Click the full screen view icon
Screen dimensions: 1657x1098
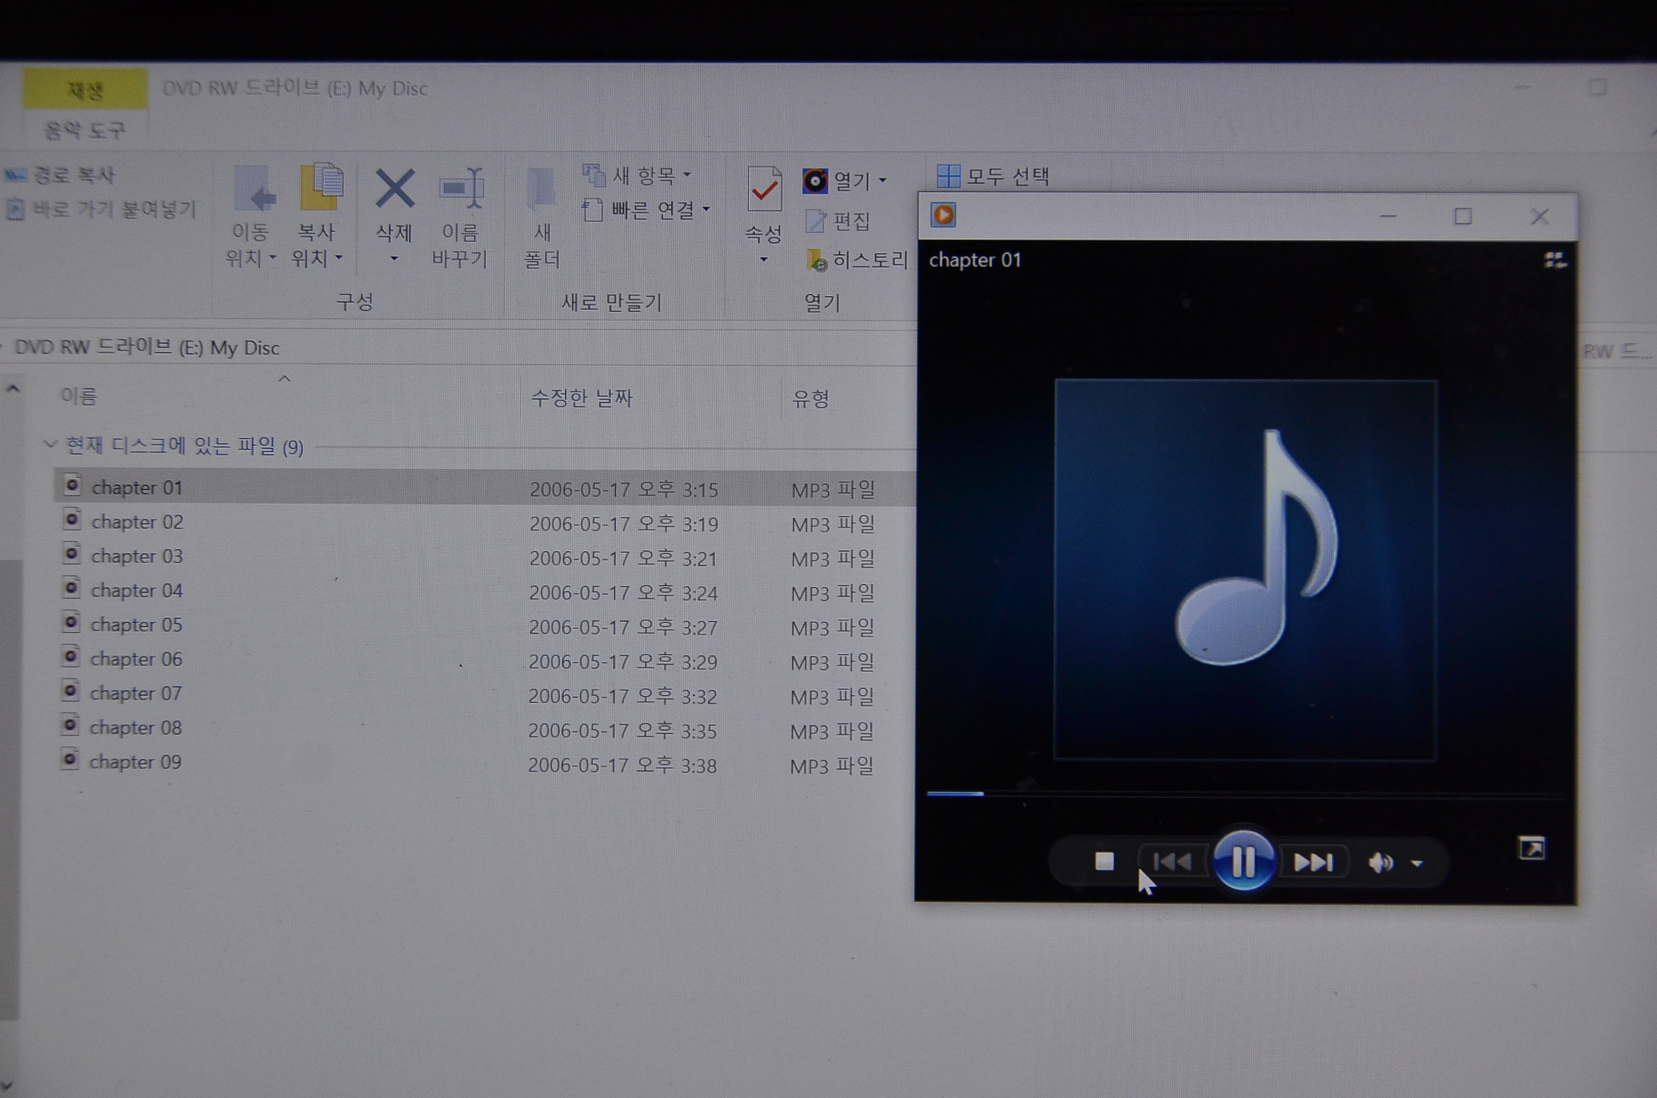tap(1532, 848)
